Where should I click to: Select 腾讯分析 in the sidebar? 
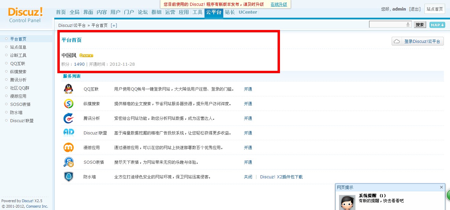coord(18,80)
